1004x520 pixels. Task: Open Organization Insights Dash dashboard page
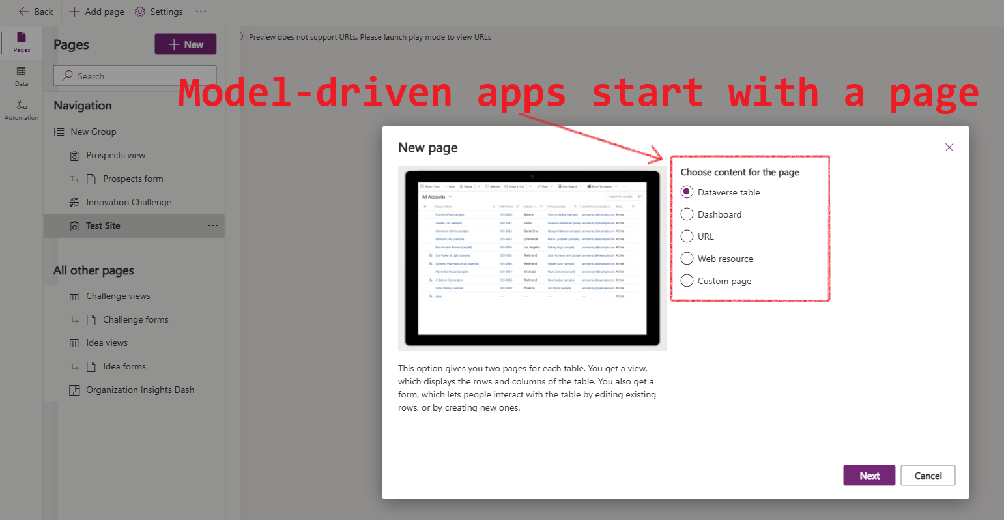(x=140, y=390)
